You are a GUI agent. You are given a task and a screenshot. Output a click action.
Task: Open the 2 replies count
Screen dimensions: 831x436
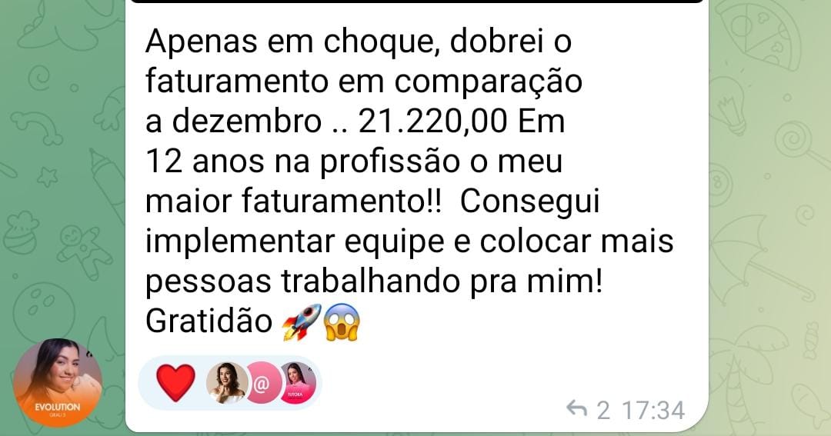coord(603,410)
